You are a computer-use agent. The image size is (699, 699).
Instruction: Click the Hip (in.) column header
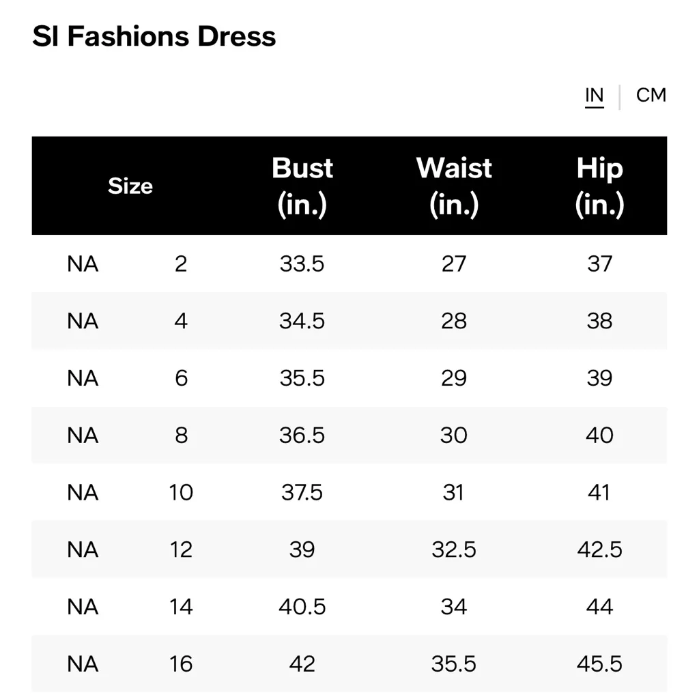pos(599,185)
